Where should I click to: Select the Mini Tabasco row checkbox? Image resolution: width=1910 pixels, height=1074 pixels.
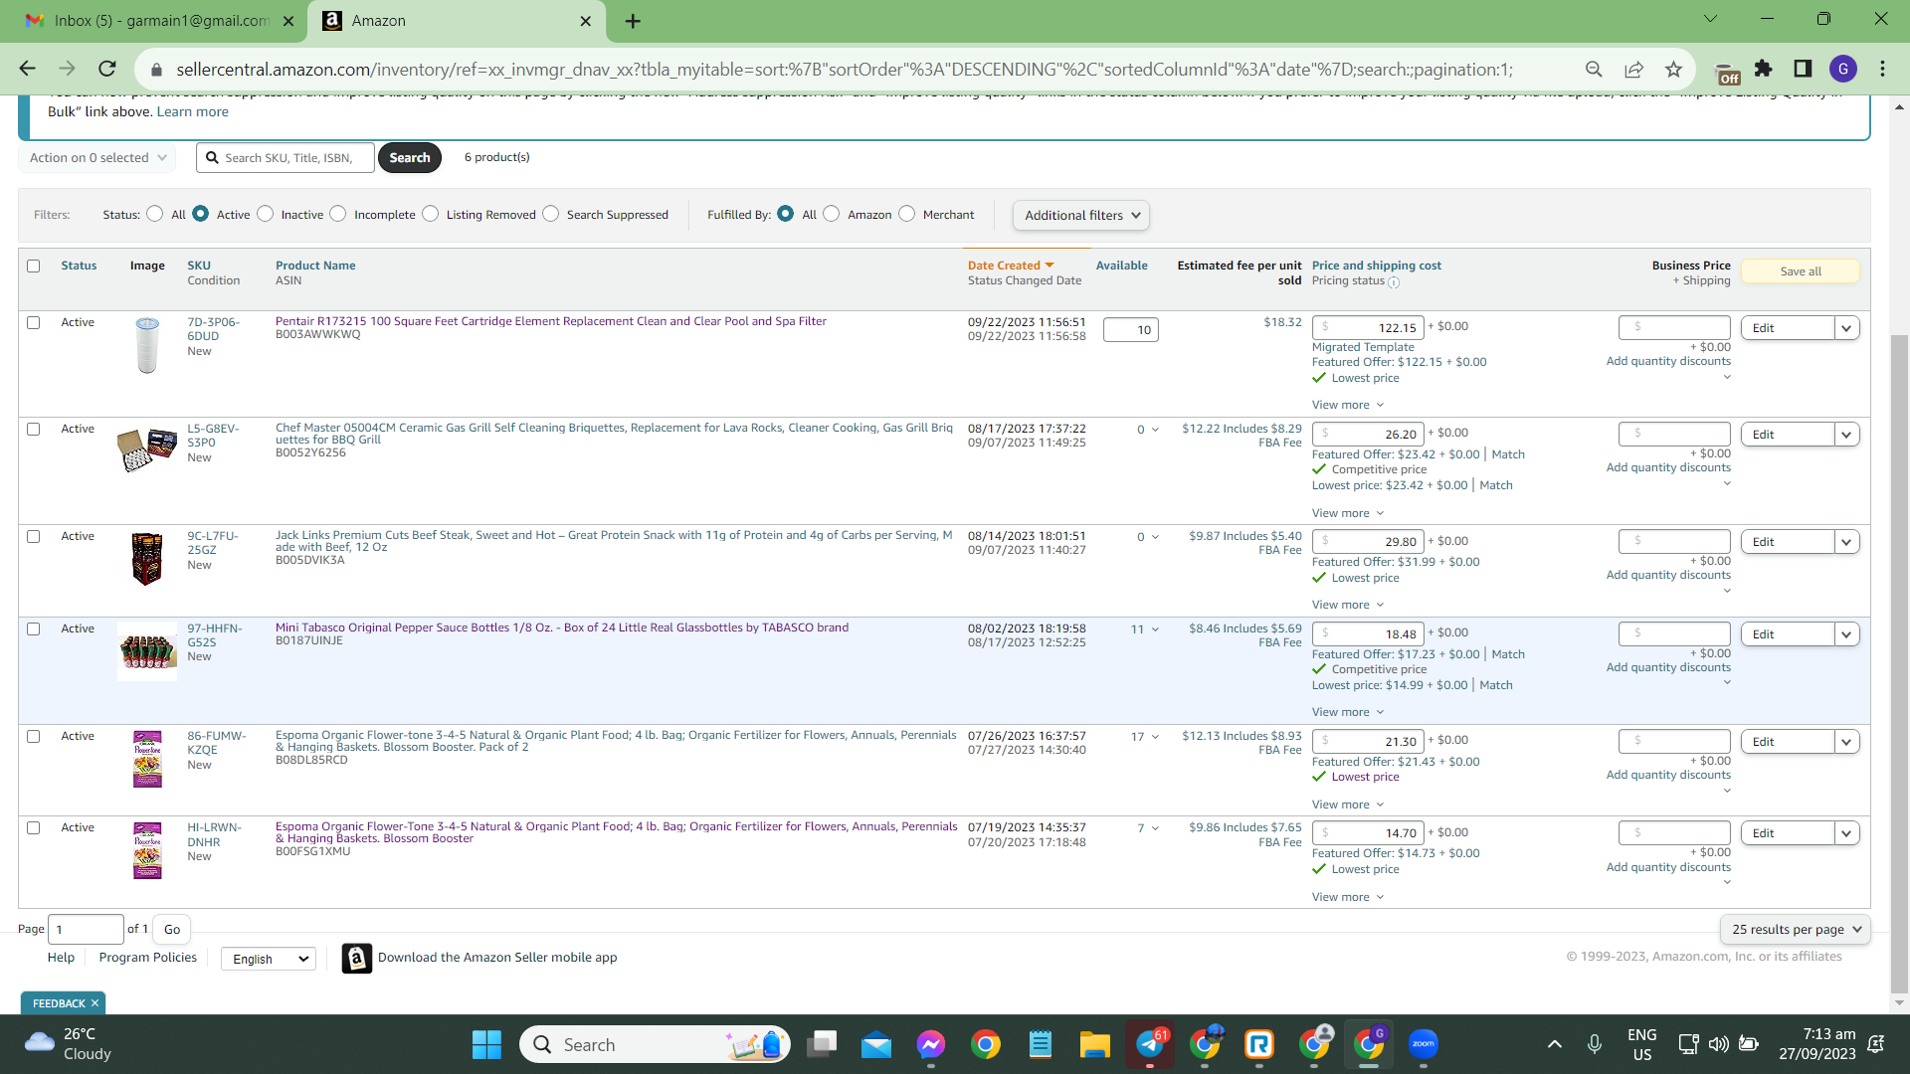(34, 629)
